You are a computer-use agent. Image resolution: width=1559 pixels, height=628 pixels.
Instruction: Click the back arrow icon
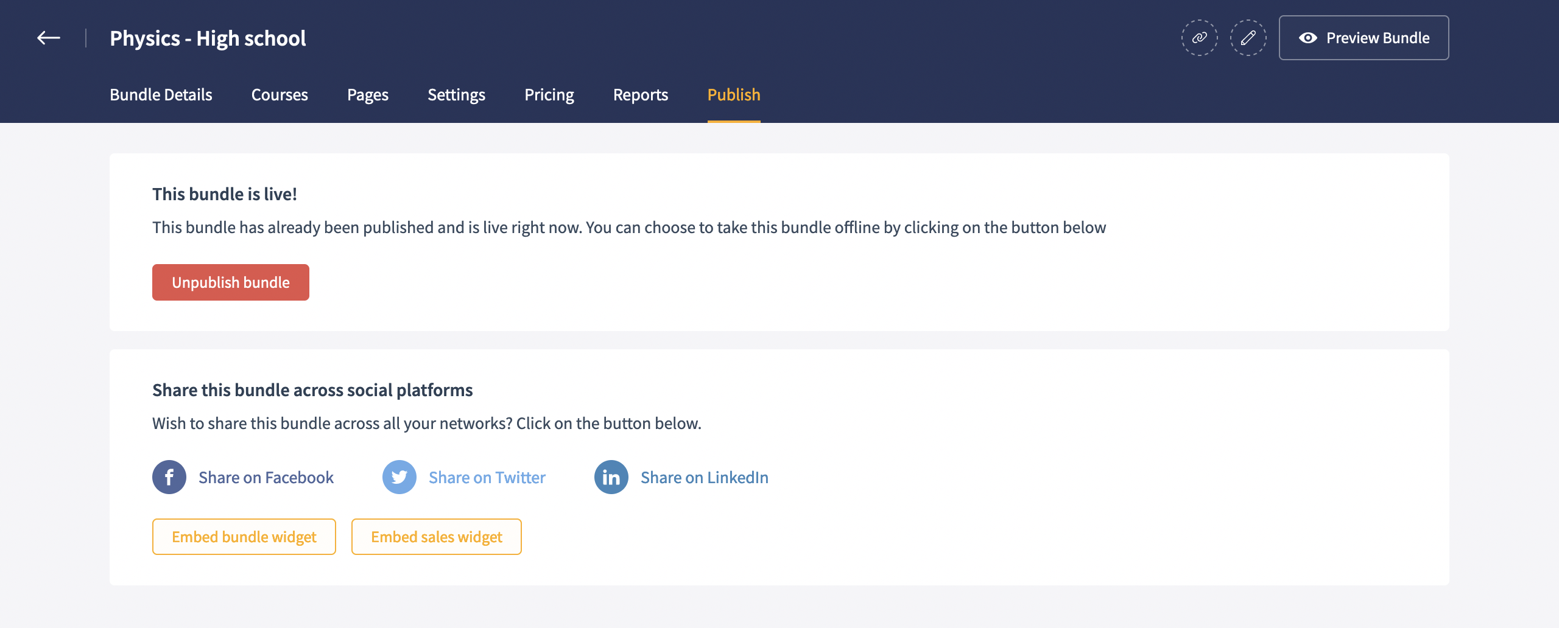click(x=49, y=38)
